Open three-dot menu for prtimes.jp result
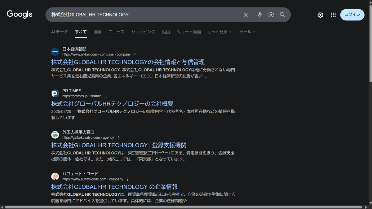This screenshot has height=209, width=372. 106,96
